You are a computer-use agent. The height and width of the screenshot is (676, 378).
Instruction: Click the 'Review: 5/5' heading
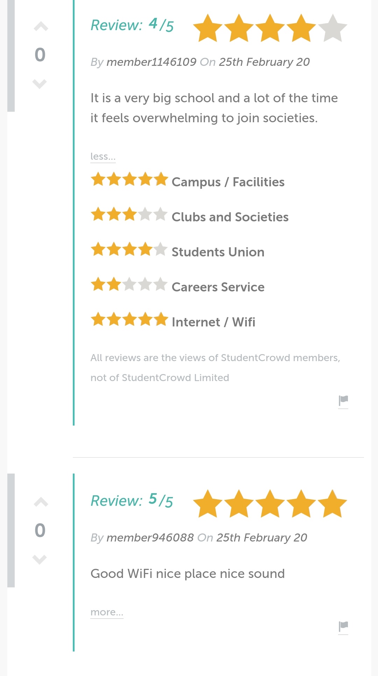point(132,500)
